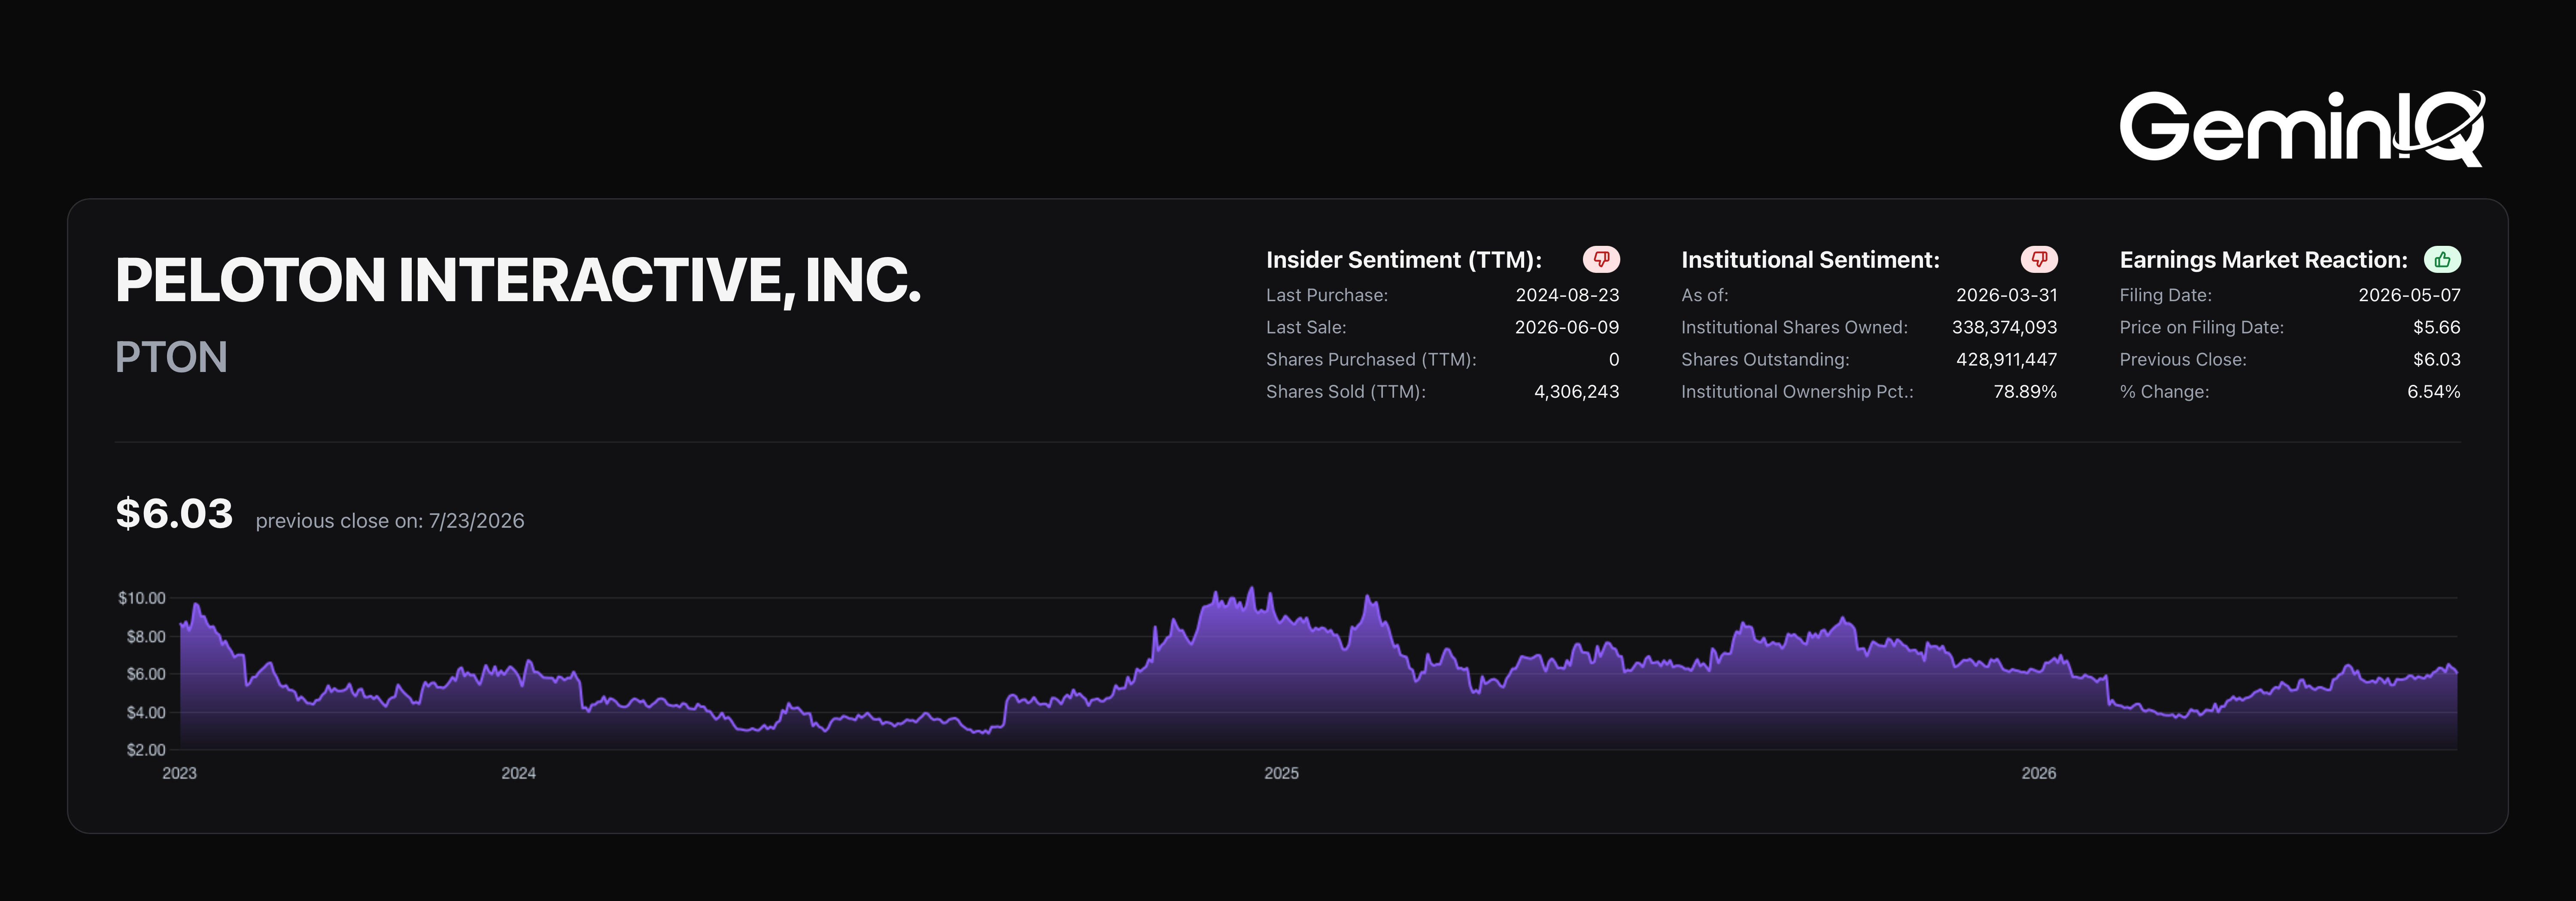Image resolution: width=2576 pixels, height=901 pixels.
Task: Click the $4.00 y-axis label
Action: tap(146, 712)
